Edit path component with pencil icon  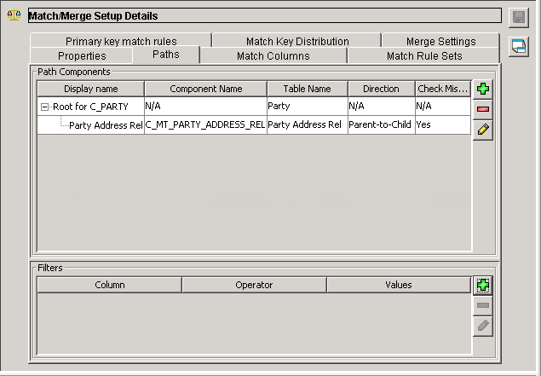coord(483,130)
